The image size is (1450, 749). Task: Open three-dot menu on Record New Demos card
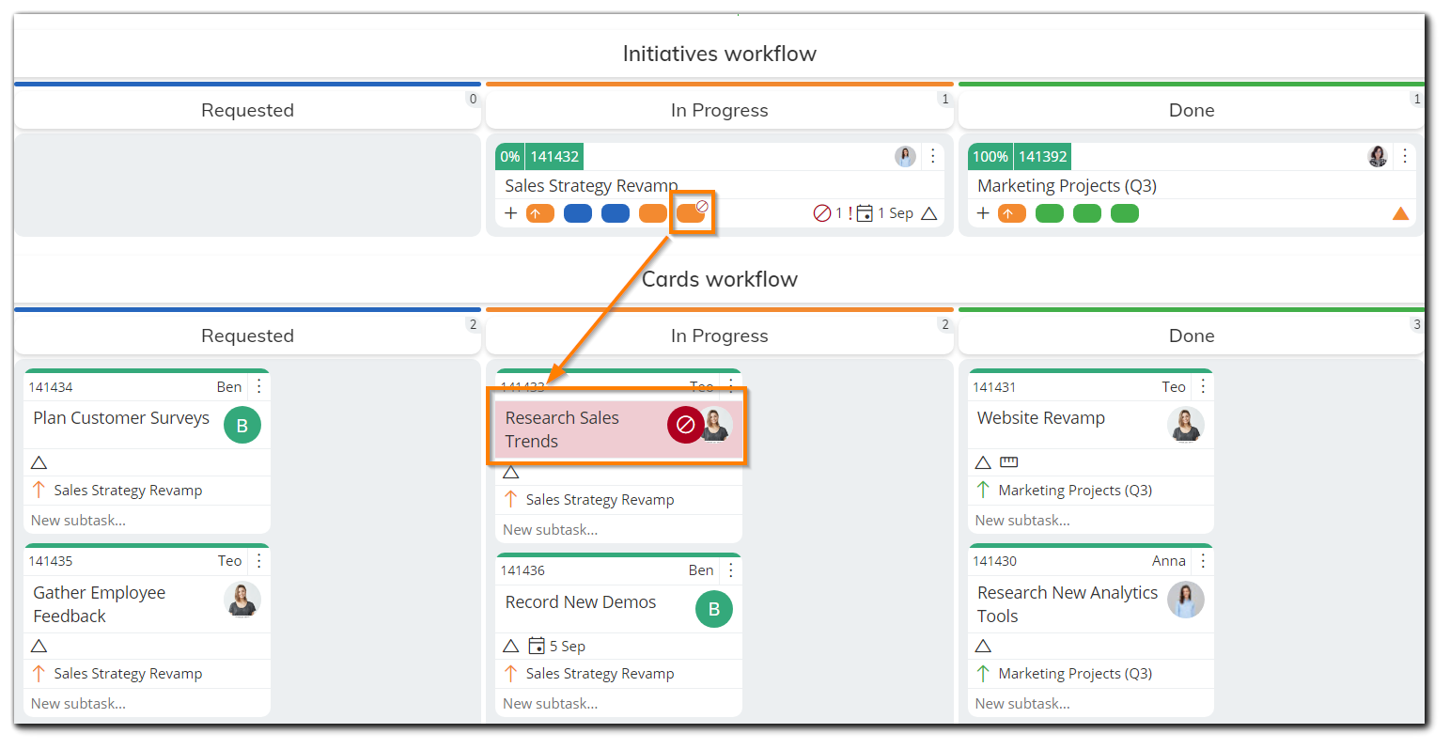[x=731, y=570]
